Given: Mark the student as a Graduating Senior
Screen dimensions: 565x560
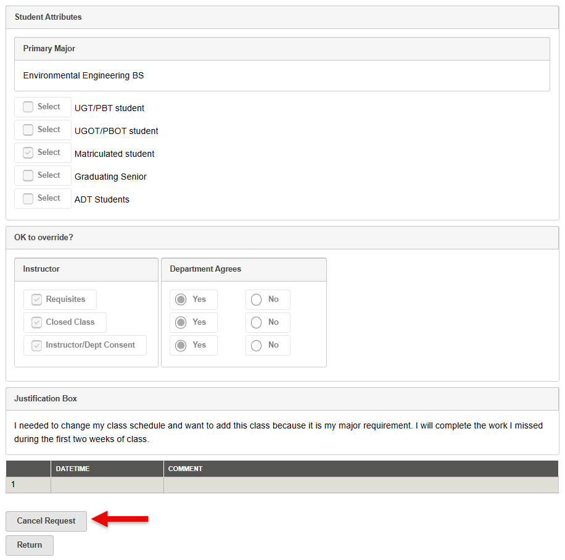Looking at the screenshot, I should click(x=28, y=175).
